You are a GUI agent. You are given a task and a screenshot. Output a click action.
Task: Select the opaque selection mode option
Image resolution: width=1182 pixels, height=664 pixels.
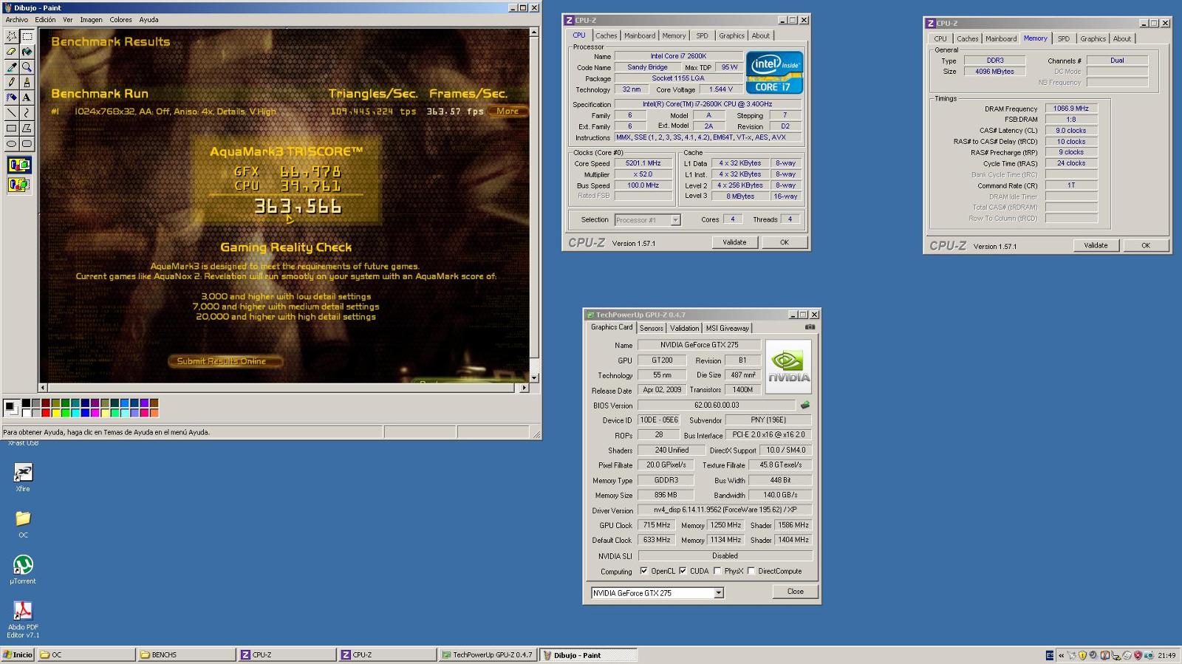click(x=19, y=165)
